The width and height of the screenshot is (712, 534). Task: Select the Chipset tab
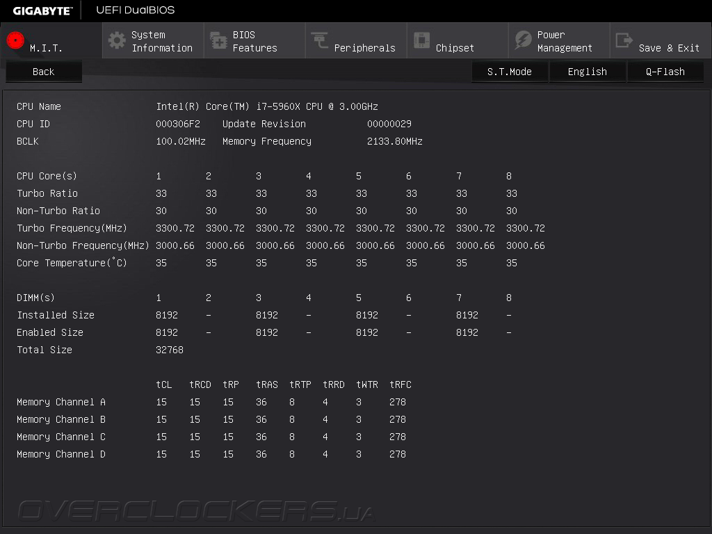click(458, 41)
